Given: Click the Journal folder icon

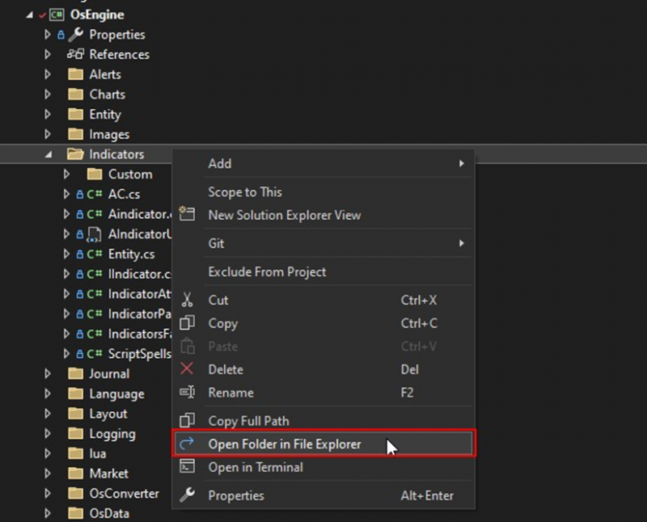Looking at the screenshot, I should coord(75,374).
